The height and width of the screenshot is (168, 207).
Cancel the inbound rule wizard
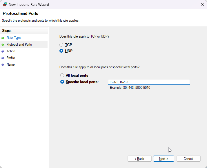[x=188, y=159]
